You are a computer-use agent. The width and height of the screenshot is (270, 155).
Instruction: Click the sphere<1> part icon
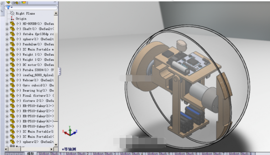coord(12,39)
